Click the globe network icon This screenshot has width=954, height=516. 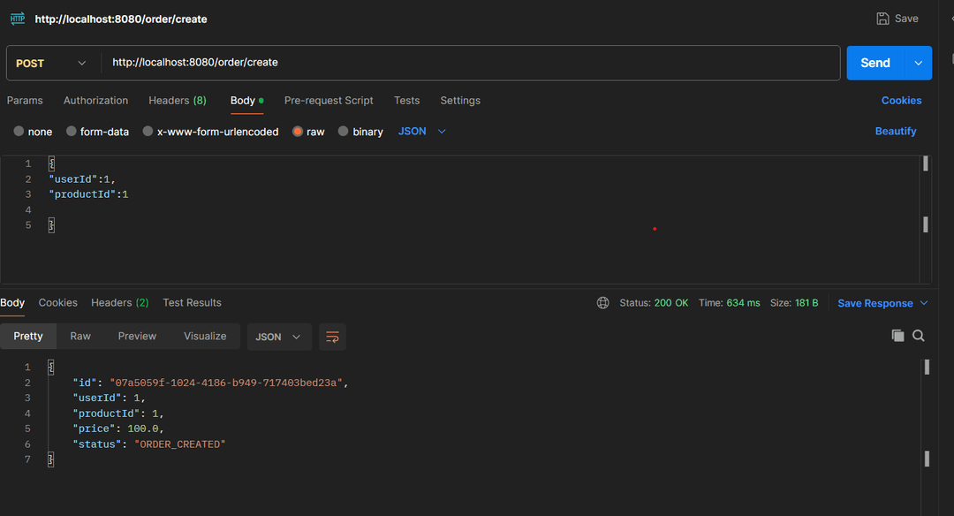603,303
